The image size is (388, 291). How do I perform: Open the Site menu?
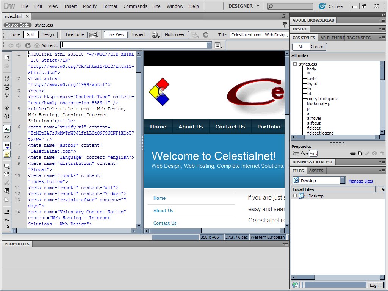[156, 6]
